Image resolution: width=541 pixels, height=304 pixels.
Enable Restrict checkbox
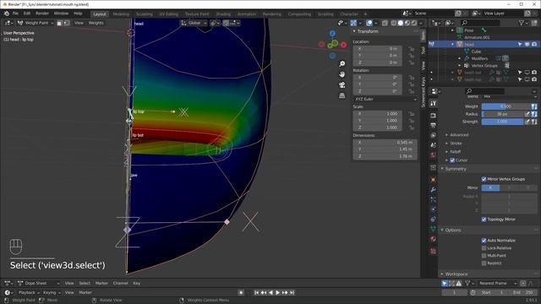click(484, 263)
